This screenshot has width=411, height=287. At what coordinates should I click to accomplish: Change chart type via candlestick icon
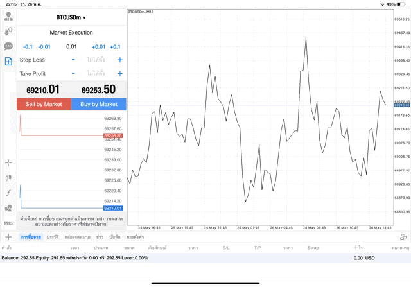pos(8,178)
